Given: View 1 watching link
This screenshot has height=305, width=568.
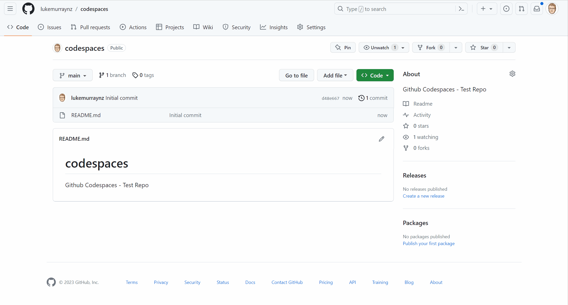Looking at the screenshot, I should point(421,137).
